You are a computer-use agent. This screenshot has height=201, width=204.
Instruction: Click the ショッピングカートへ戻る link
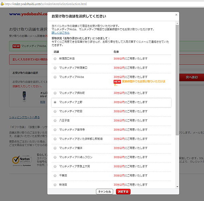(24, 117)
